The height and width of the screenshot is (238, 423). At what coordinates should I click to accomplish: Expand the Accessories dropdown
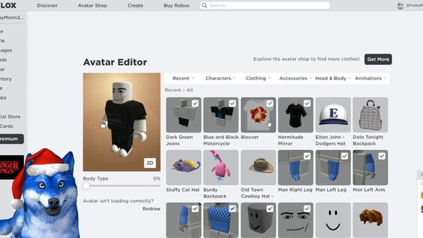295,78
